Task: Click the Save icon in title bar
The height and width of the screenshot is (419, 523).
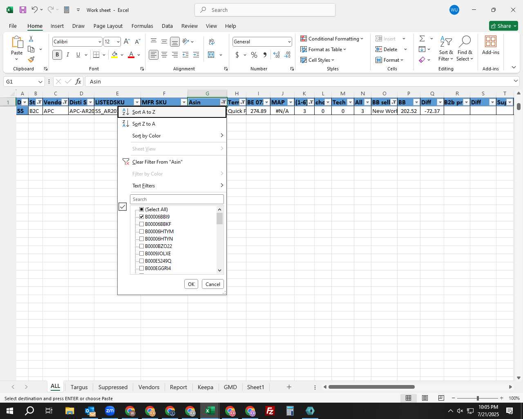Action: click(x=22, y=10)
